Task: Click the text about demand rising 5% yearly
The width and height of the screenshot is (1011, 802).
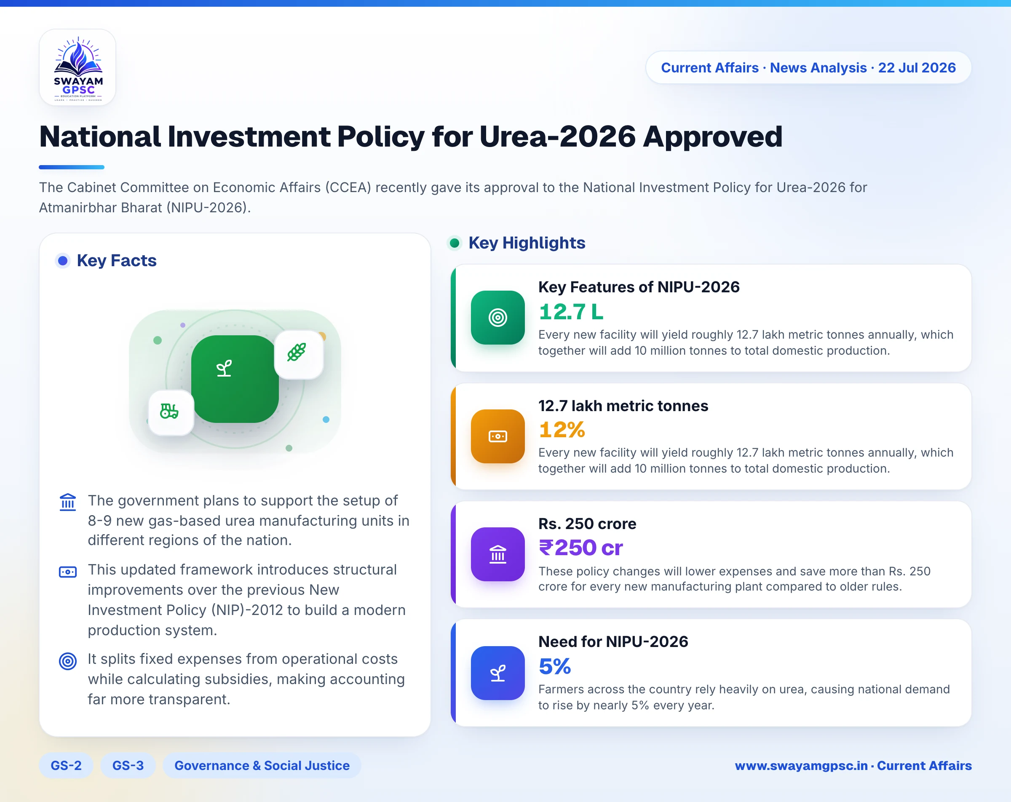Action: point(744,697)
